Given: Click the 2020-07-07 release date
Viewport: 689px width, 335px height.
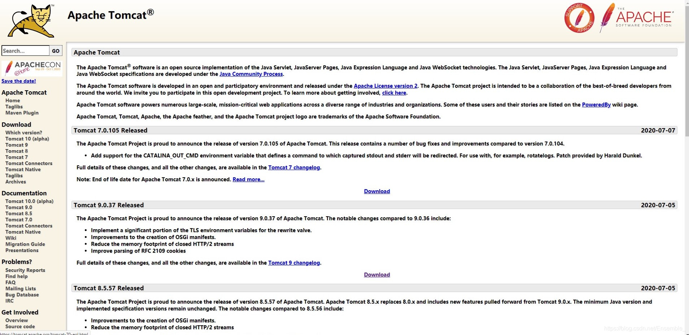Looking at the screenshot, I should click(x=658, y=130).
